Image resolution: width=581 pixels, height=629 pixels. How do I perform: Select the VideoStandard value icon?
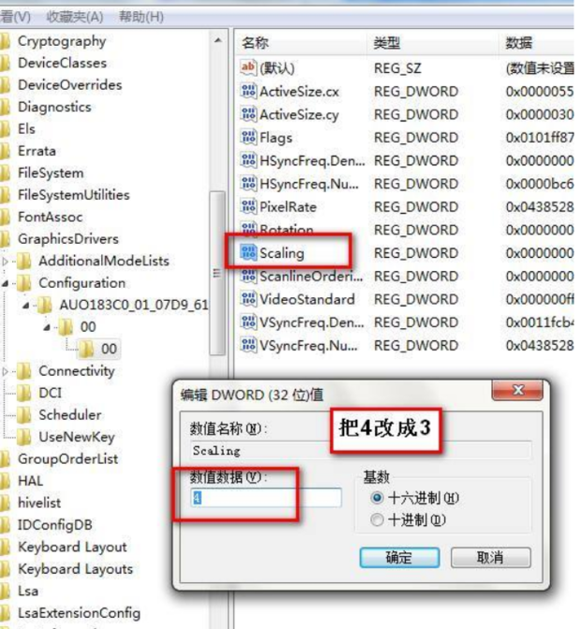(248, 299)
